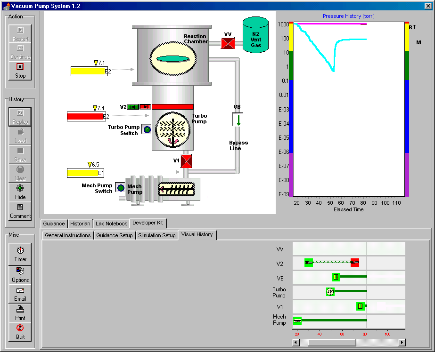The width and height of the screenshot is (435, 352).
Task: Click the Mech Pump start event marker
Action: [297, 320]
